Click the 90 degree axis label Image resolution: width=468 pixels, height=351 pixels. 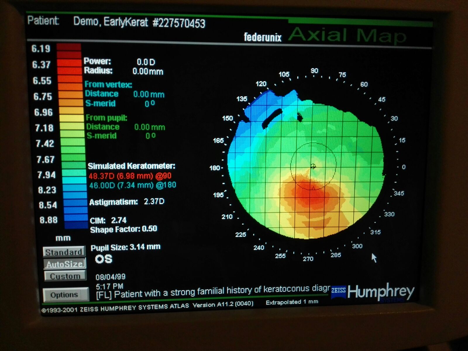coord(314,71)
